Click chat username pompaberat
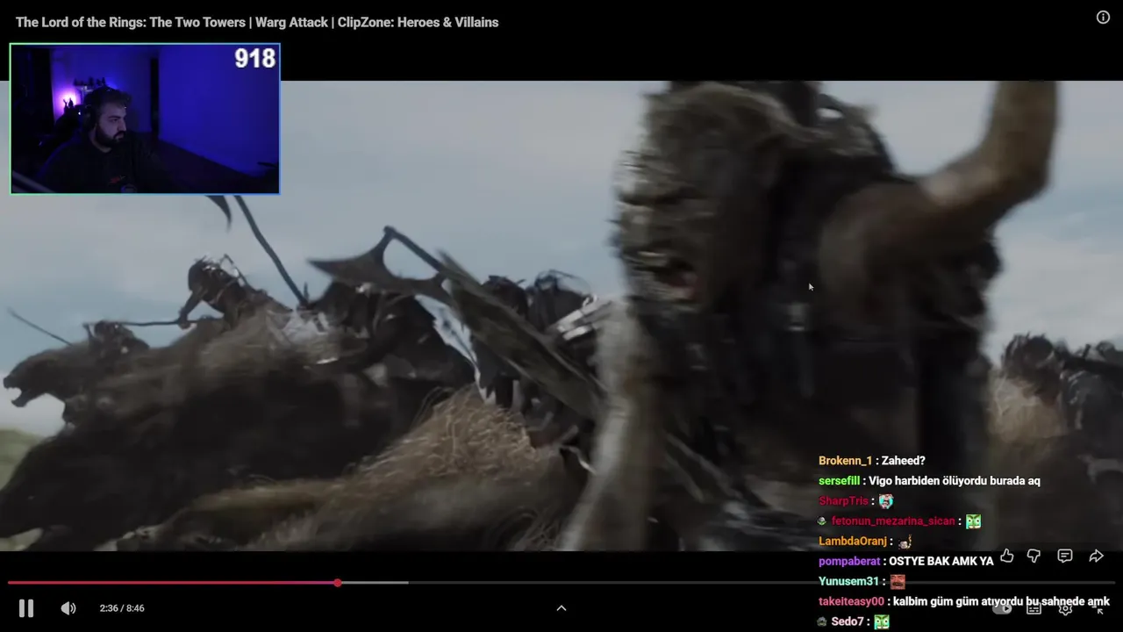 point(849,562)
